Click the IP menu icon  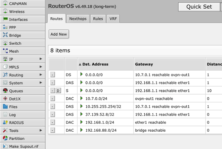click(x=5, y=59)
